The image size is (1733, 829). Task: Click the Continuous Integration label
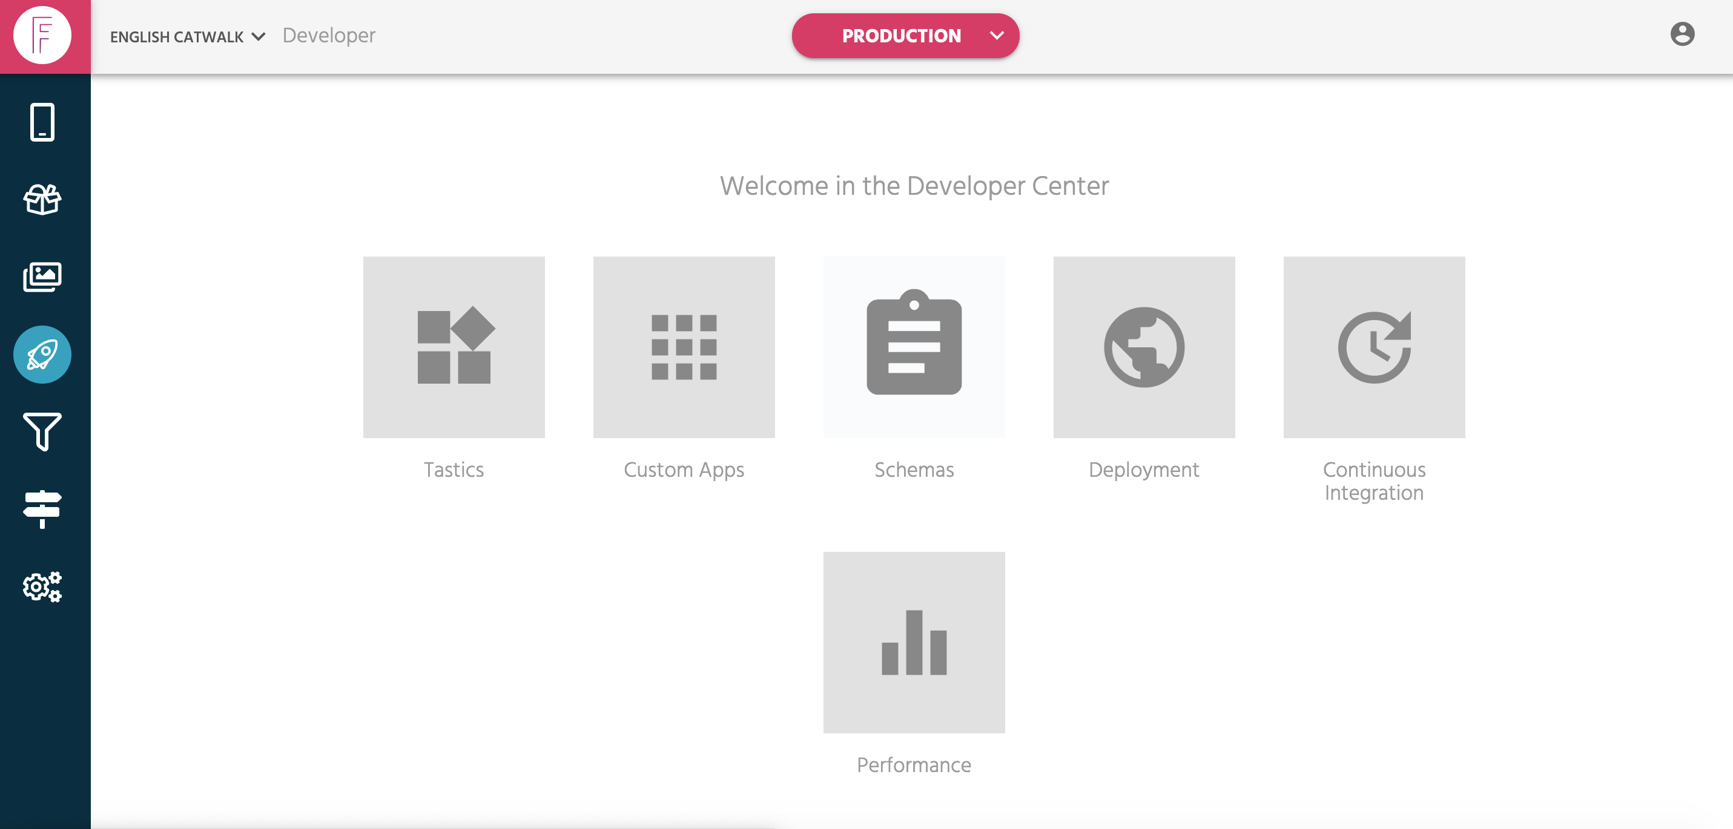point(1375,482)
